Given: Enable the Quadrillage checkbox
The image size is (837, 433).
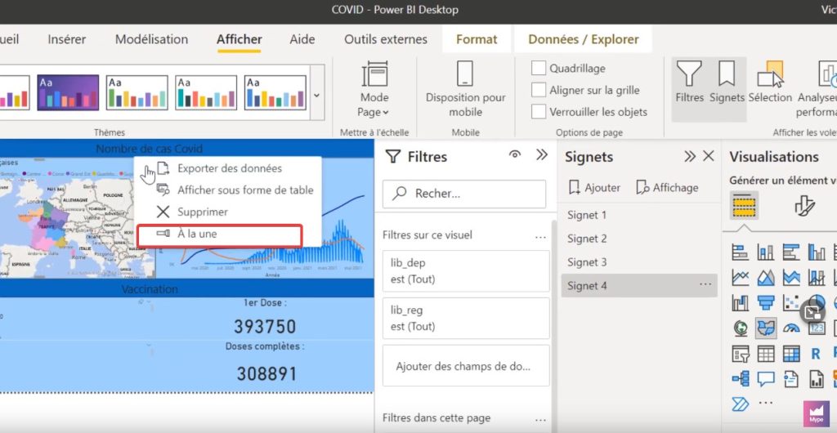Looking at the screenshot, I should click(x=539, y=69).
